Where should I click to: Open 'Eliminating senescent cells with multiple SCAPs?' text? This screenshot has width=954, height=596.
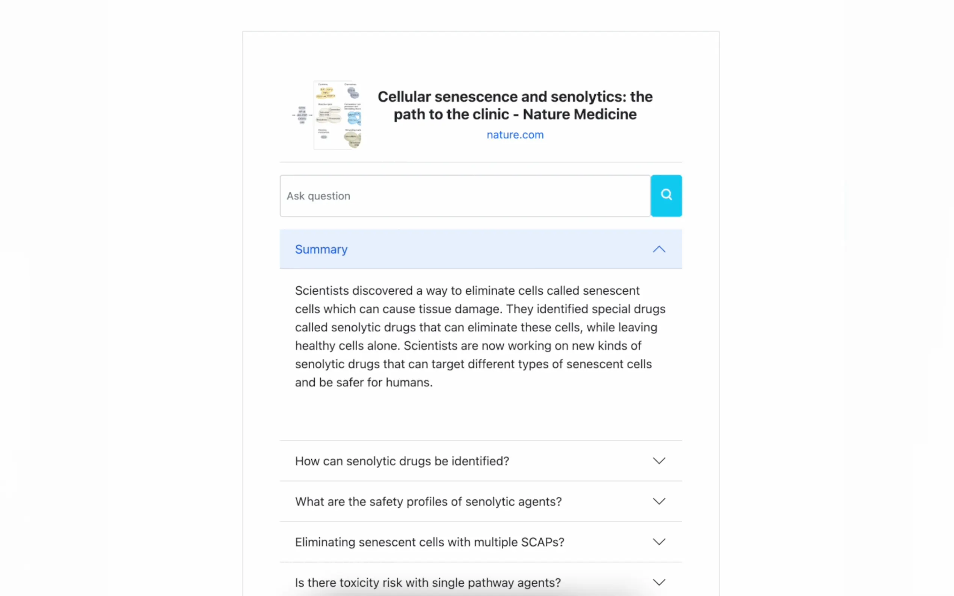tap(429, 542)
